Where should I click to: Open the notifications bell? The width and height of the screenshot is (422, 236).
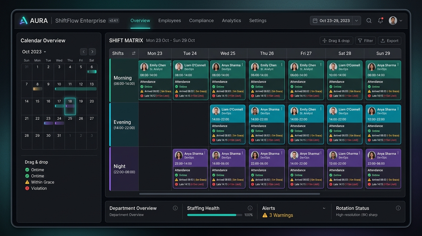[380, 21]
